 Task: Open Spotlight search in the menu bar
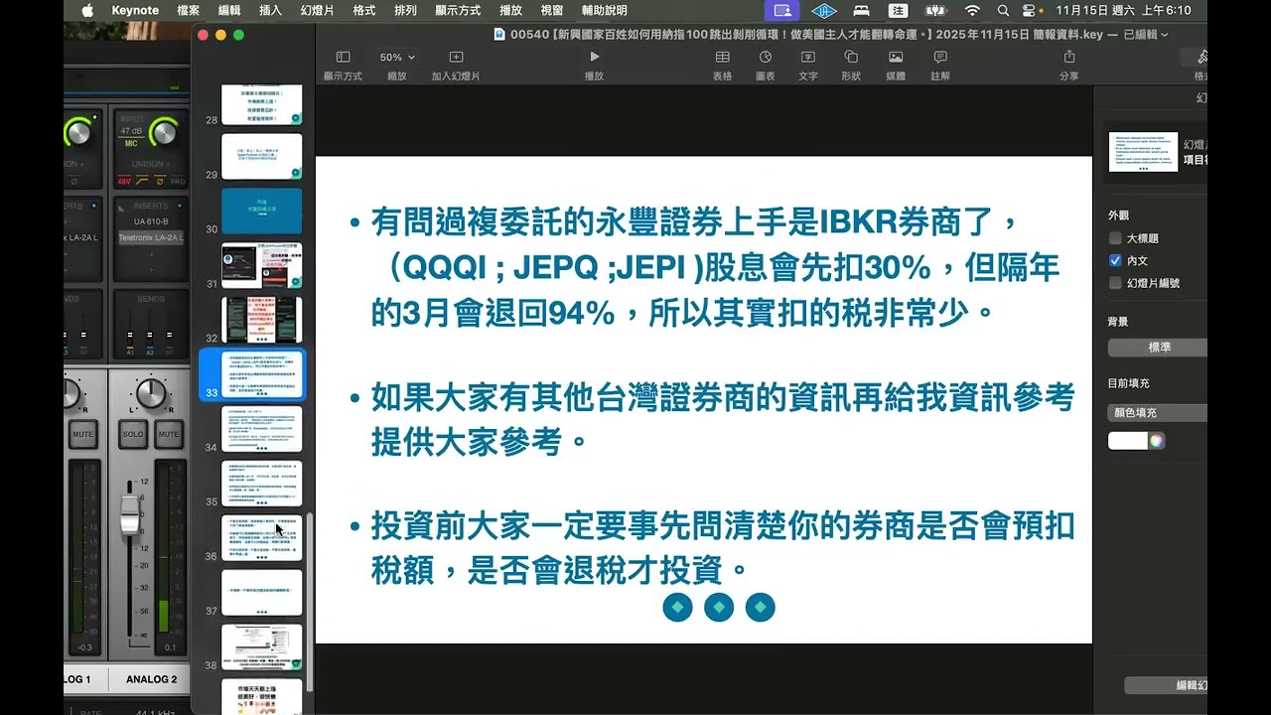click(x=1003, y=10)
